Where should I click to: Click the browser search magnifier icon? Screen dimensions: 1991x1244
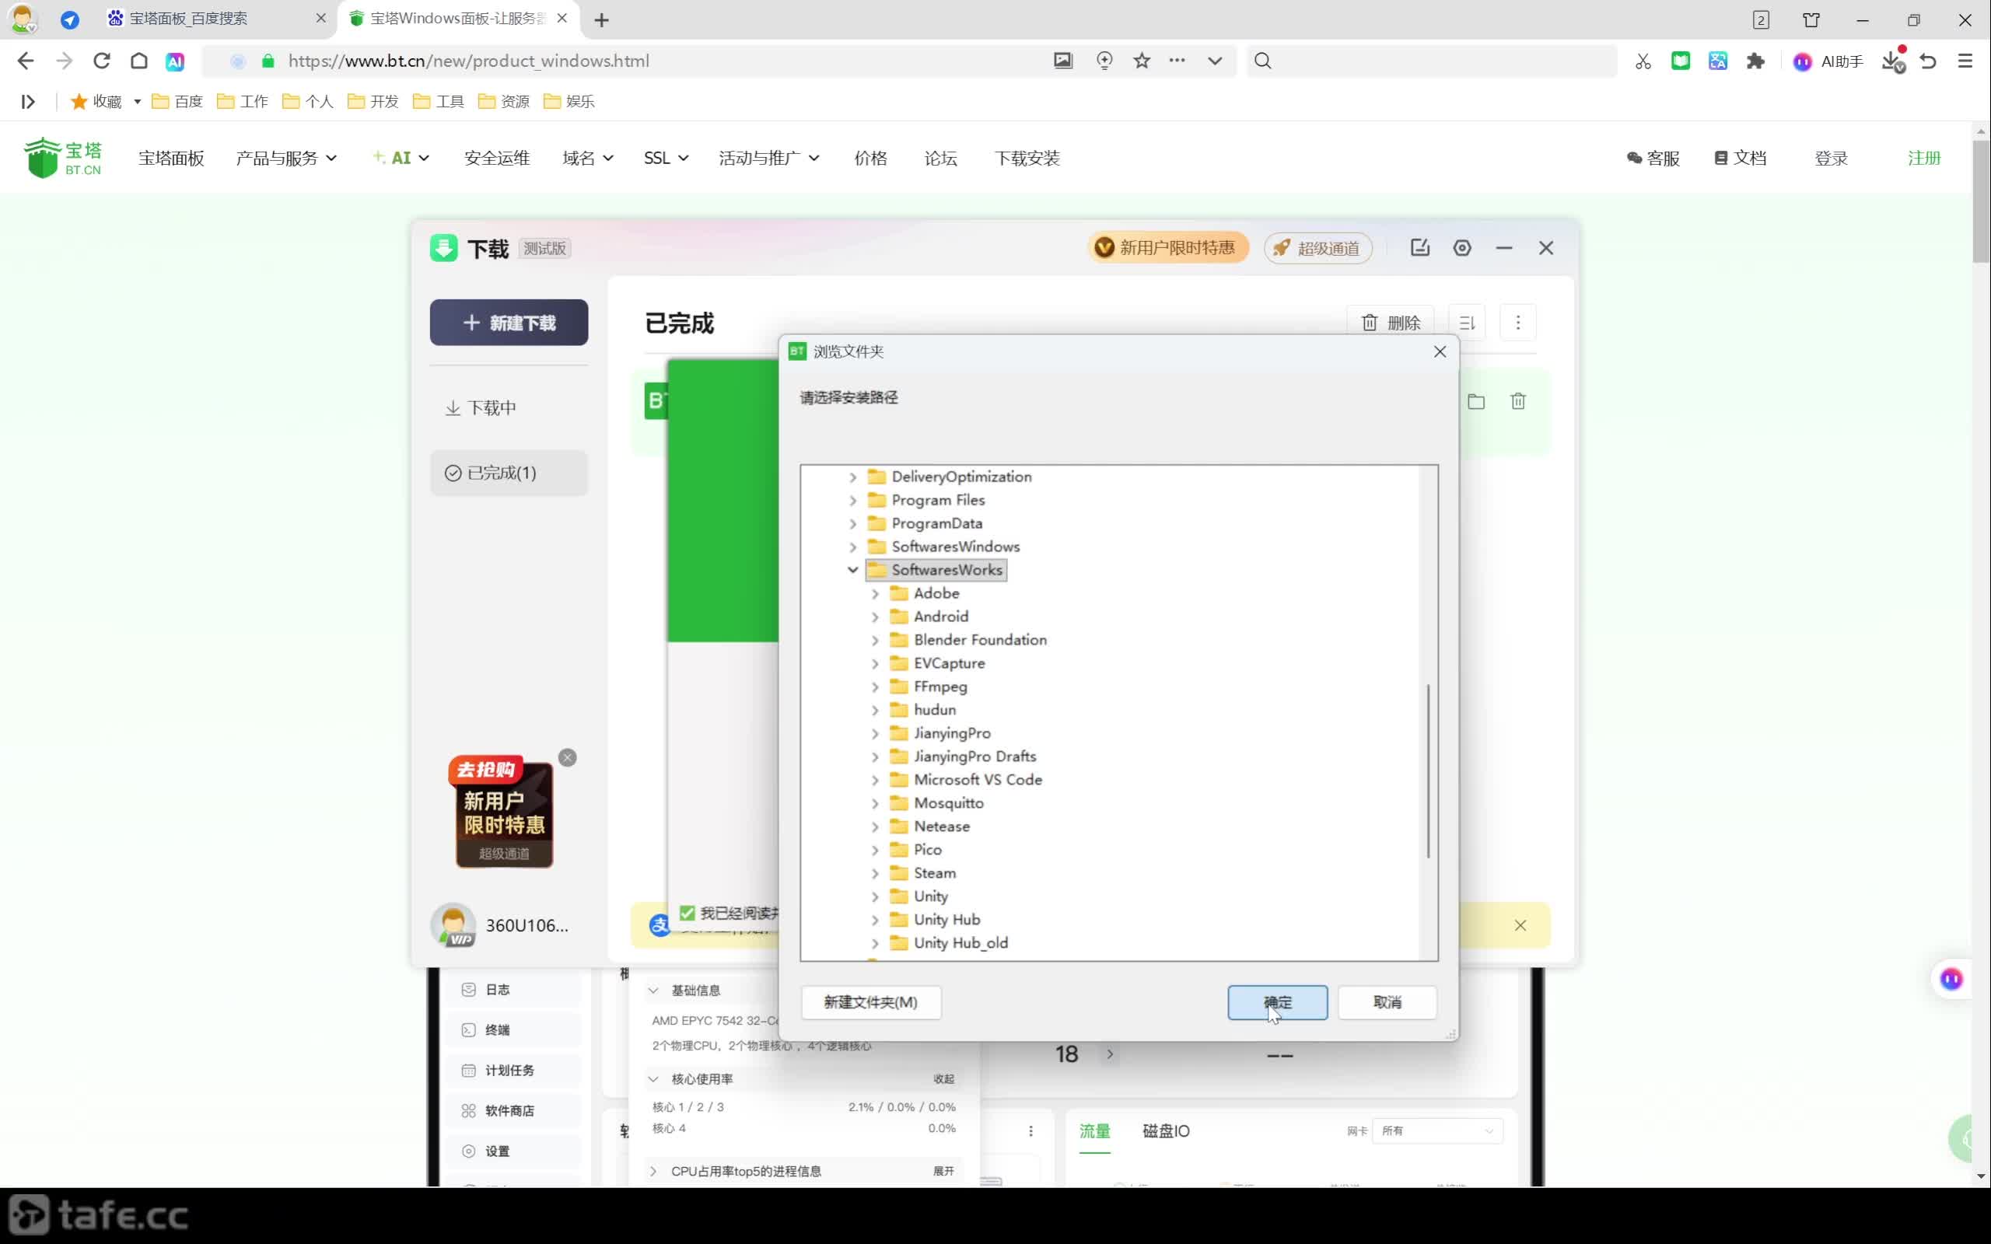coord(1263,61)
